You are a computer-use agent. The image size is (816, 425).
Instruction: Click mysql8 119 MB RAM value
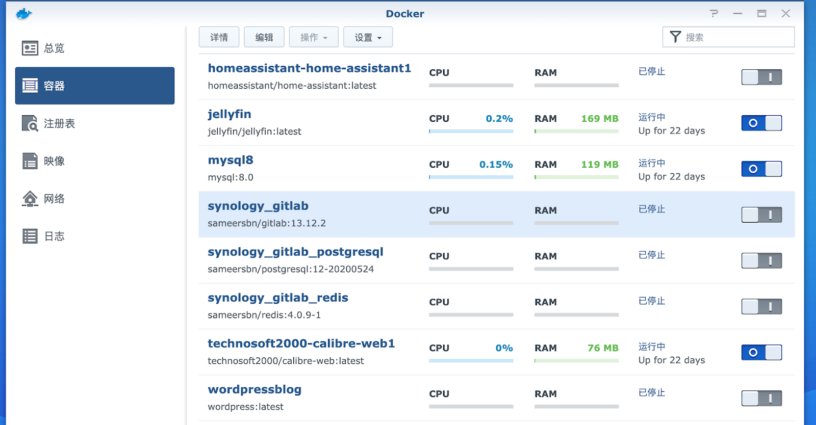(x=600, y=165)
